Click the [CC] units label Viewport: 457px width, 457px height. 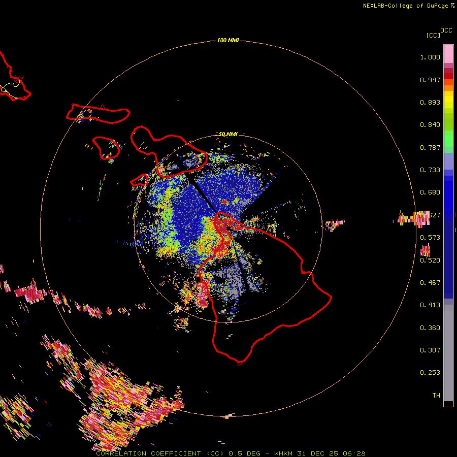click(x=434, y=35)
